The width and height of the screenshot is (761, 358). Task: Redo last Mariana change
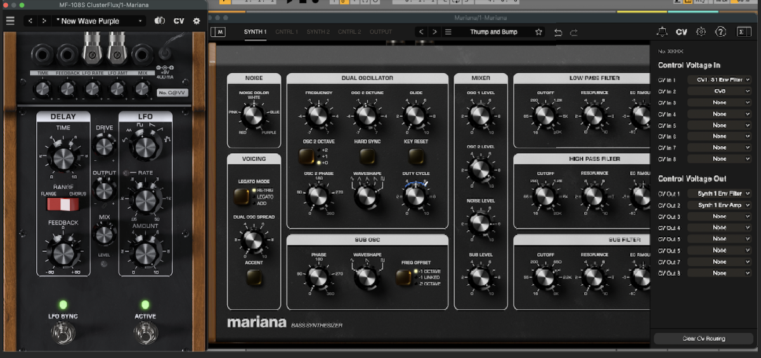pos(574,32)
